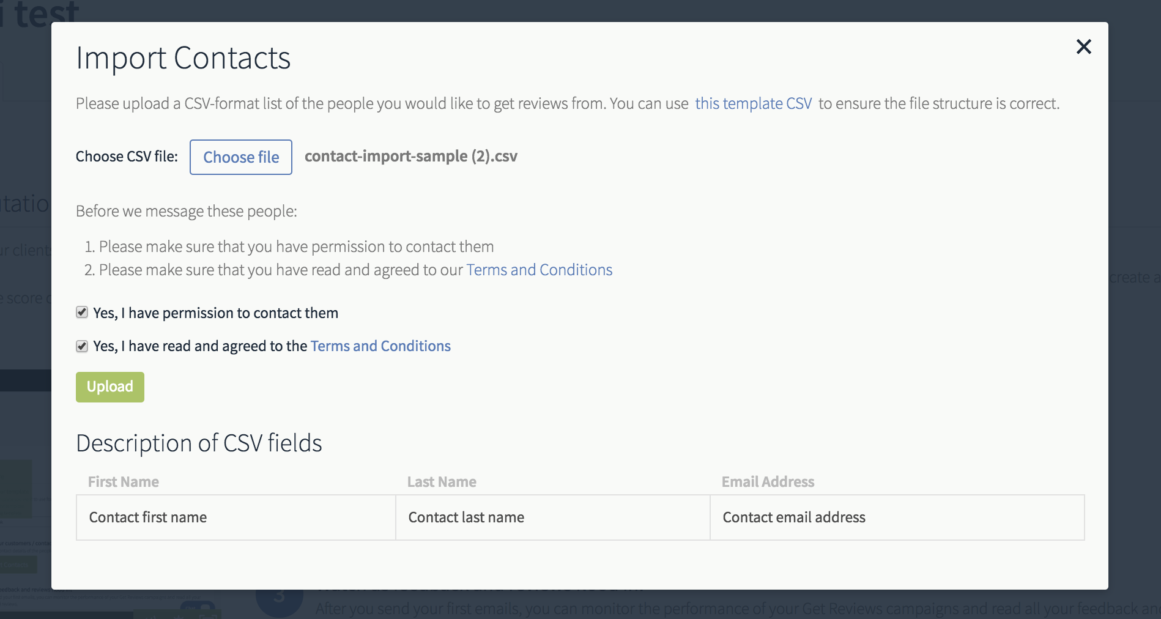Open the template CSV link
This screenshot has height=619, width=1161.
click(x=753, y=103)
